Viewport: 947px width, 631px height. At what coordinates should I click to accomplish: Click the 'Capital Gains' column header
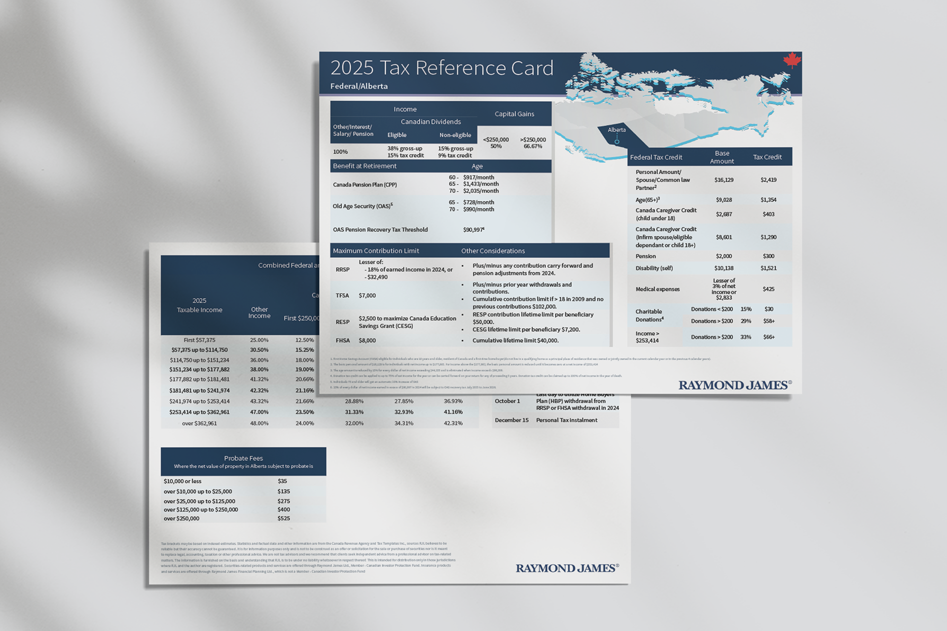click(x=514, y=114)
